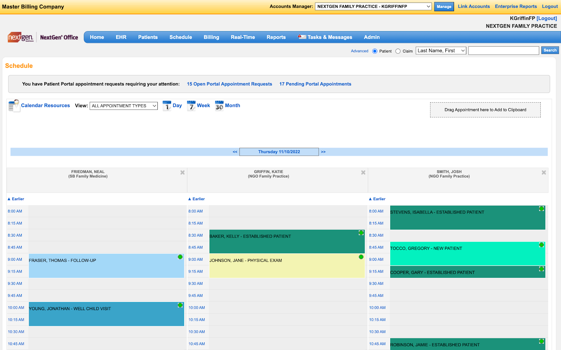
Task: Click status dot on Fraser, Thomas appointment
Action: coord(180,257)
